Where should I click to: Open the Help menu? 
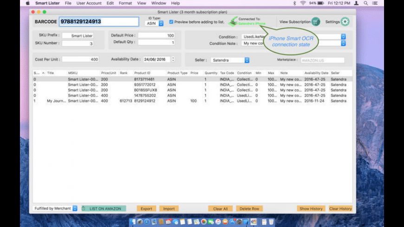click(x=176, y=3)
